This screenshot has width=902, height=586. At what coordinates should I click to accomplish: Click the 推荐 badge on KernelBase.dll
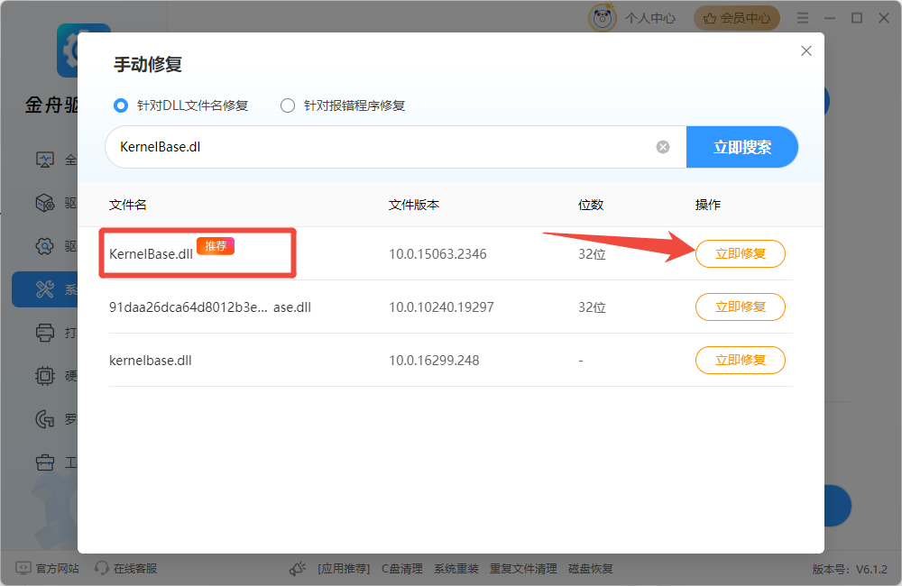[x=216, y=245]
